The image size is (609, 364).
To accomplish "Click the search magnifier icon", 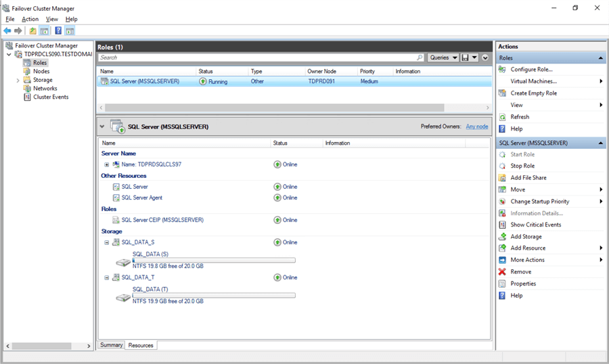I will (420, 58).
